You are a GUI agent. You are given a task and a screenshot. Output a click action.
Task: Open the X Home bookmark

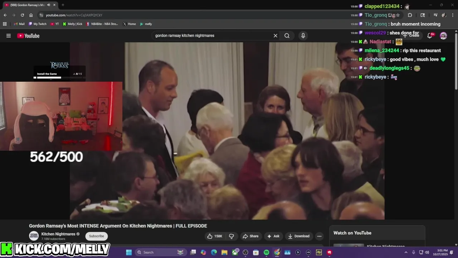click(x=129, y=24)
